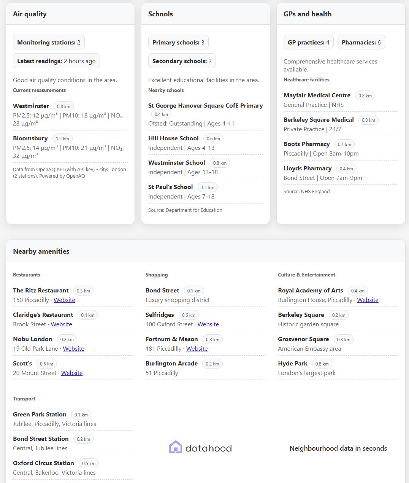Click the Monitoring stations: 2 badge
Viewport: 409px width, 483px height.
pos(49,42)
